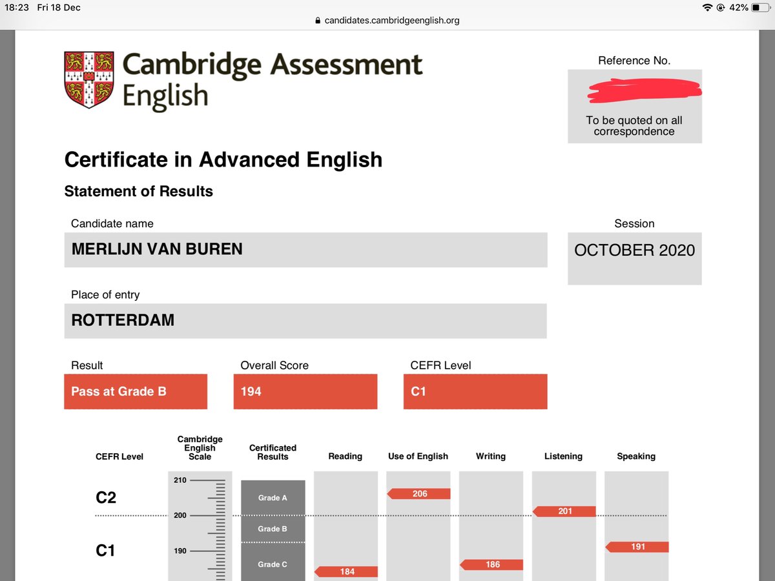Click the Grade B block in Certificated Results
Image resolution: width=775 pixels, height=581 pixels.
click(x=273, y=529)
